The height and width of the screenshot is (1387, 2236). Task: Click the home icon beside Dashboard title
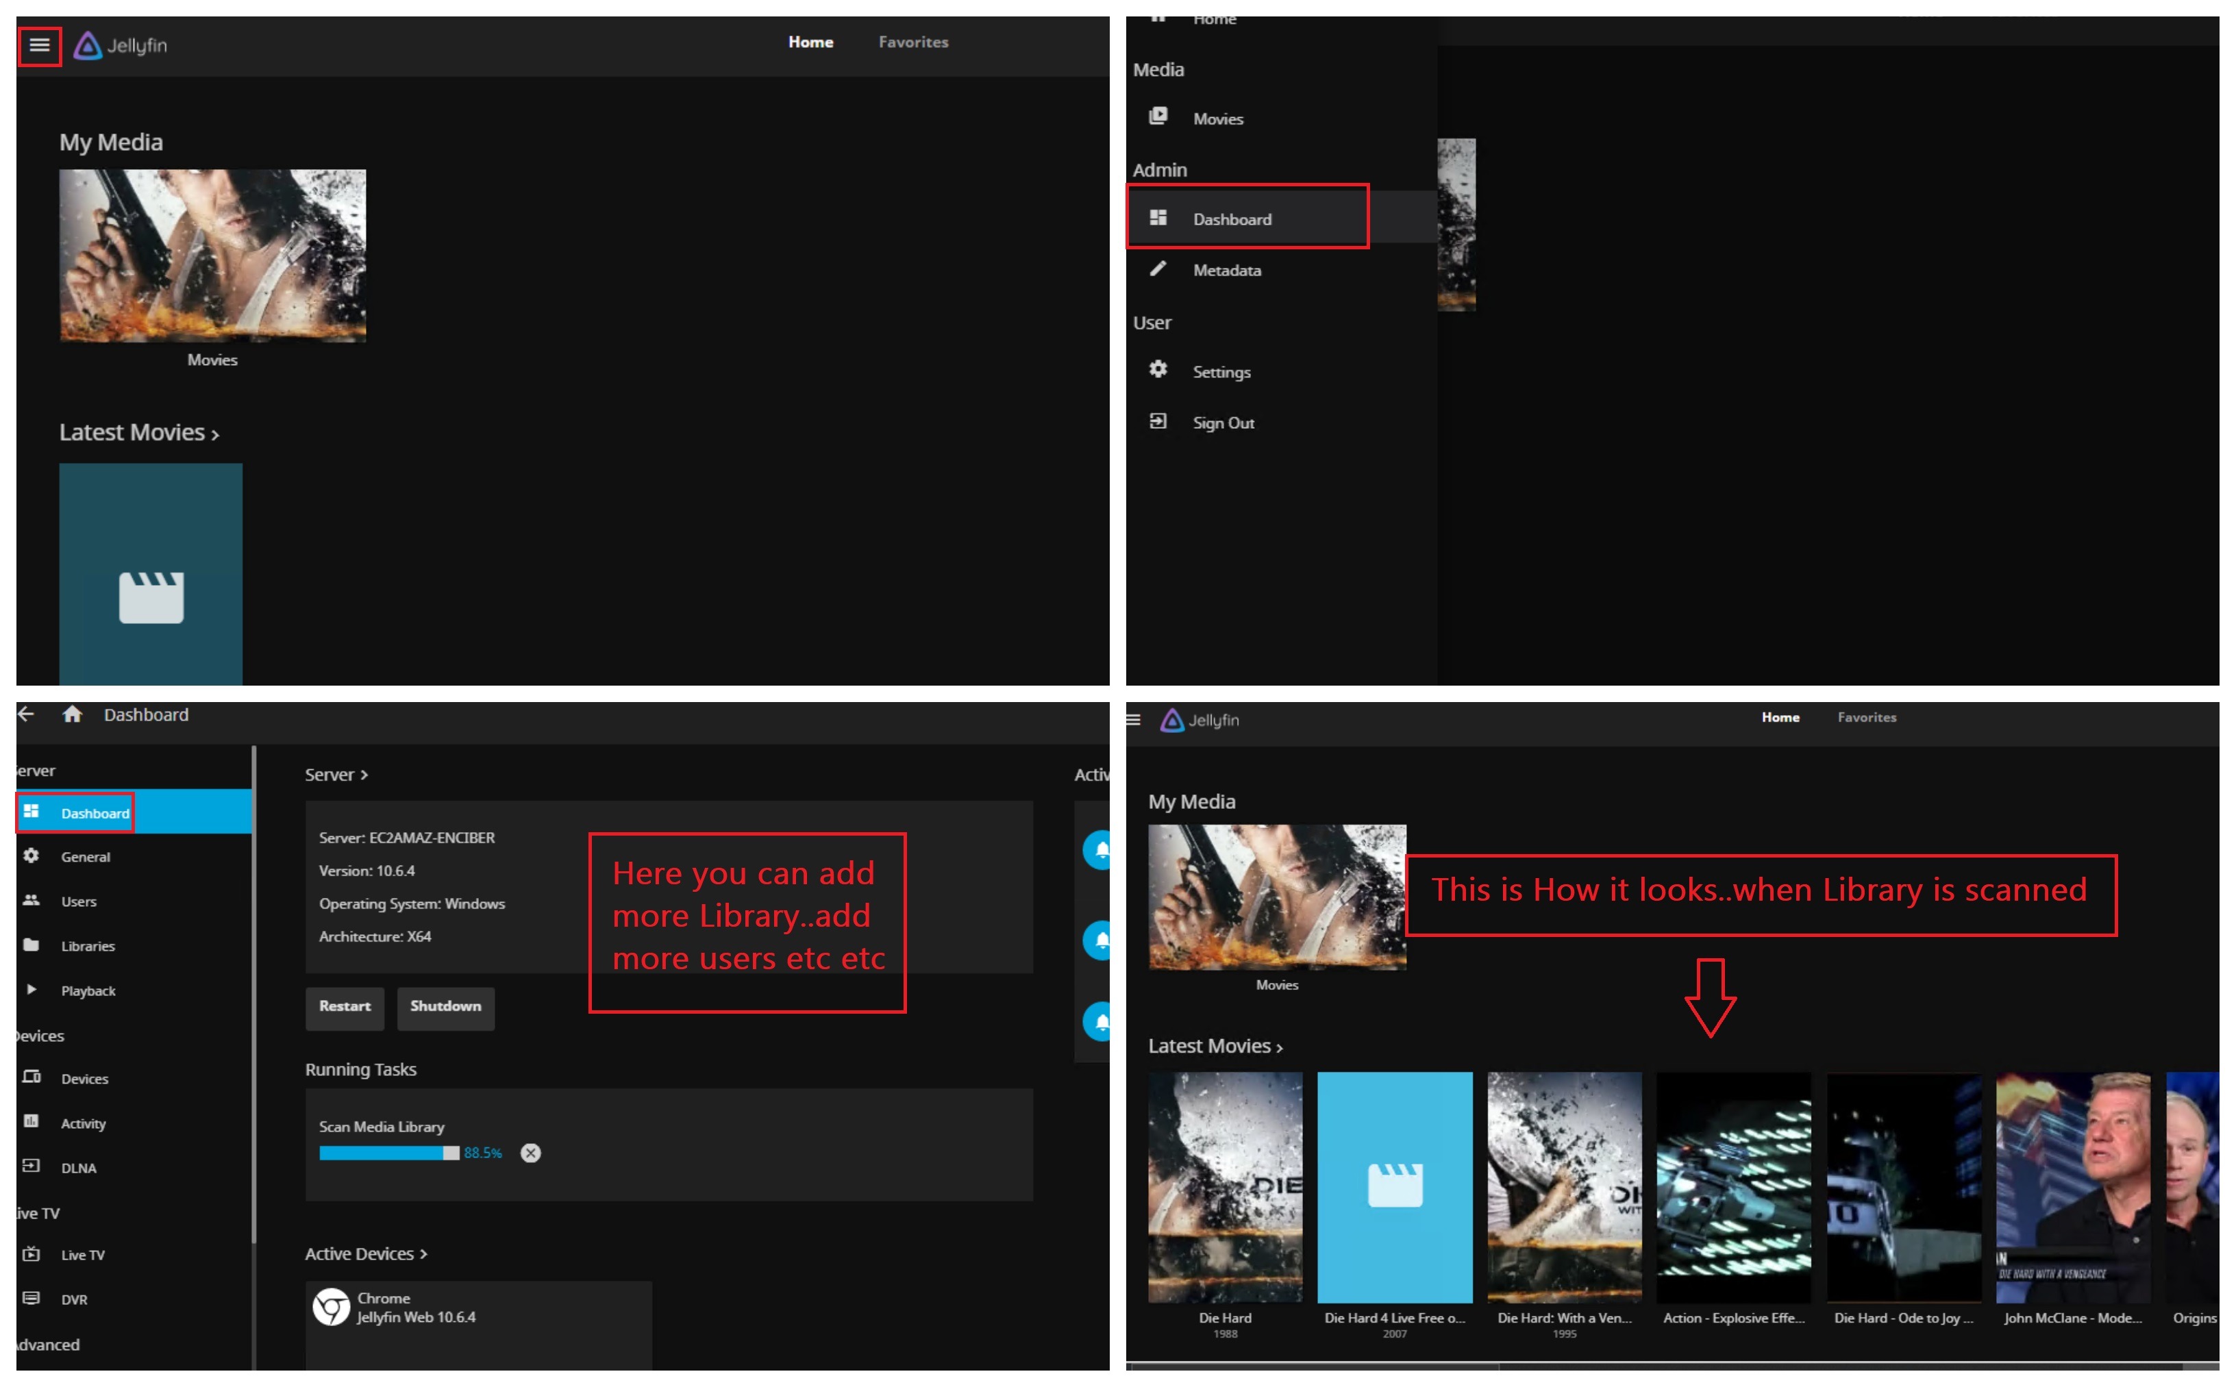(73, 714)
